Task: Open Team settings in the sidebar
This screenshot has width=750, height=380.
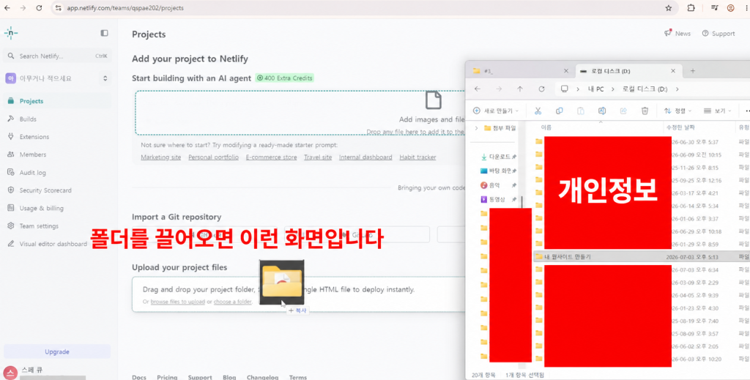Action: pyautogui.click(x=57, y=226)
